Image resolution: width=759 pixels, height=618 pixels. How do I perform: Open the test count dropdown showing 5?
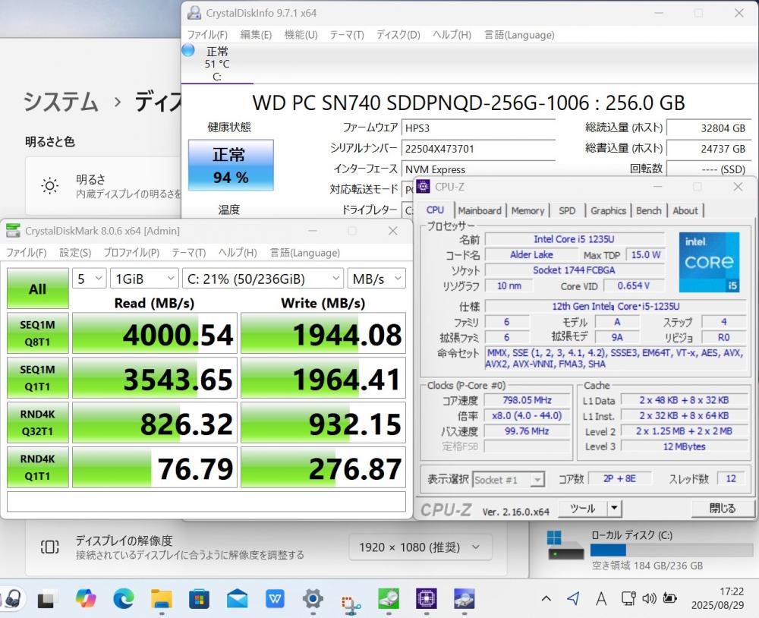tap(90, 279)
